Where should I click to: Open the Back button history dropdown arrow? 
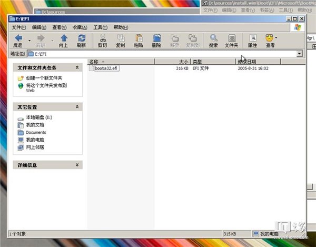pos(29,41)
